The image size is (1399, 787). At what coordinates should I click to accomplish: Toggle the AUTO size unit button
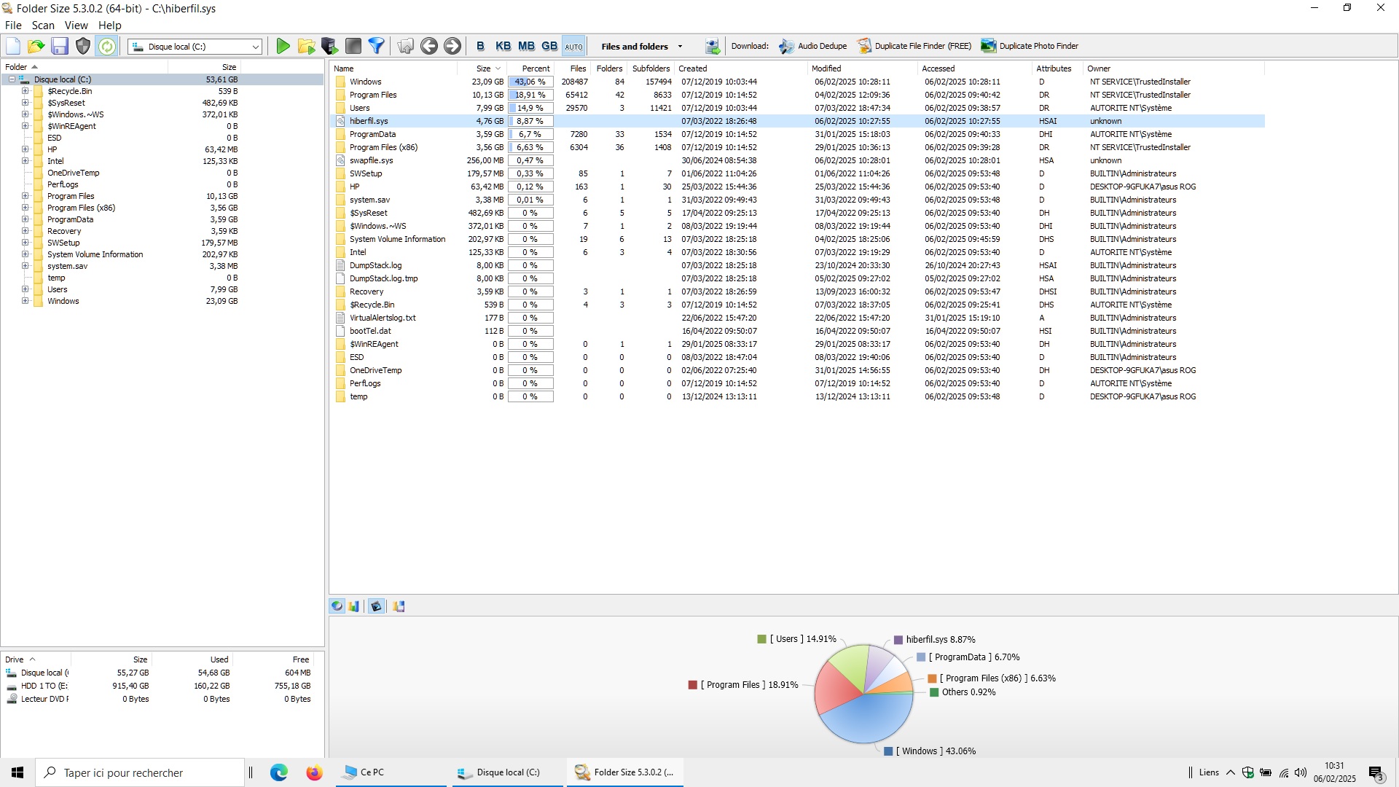pyautogui.click(x=573, y=47)
